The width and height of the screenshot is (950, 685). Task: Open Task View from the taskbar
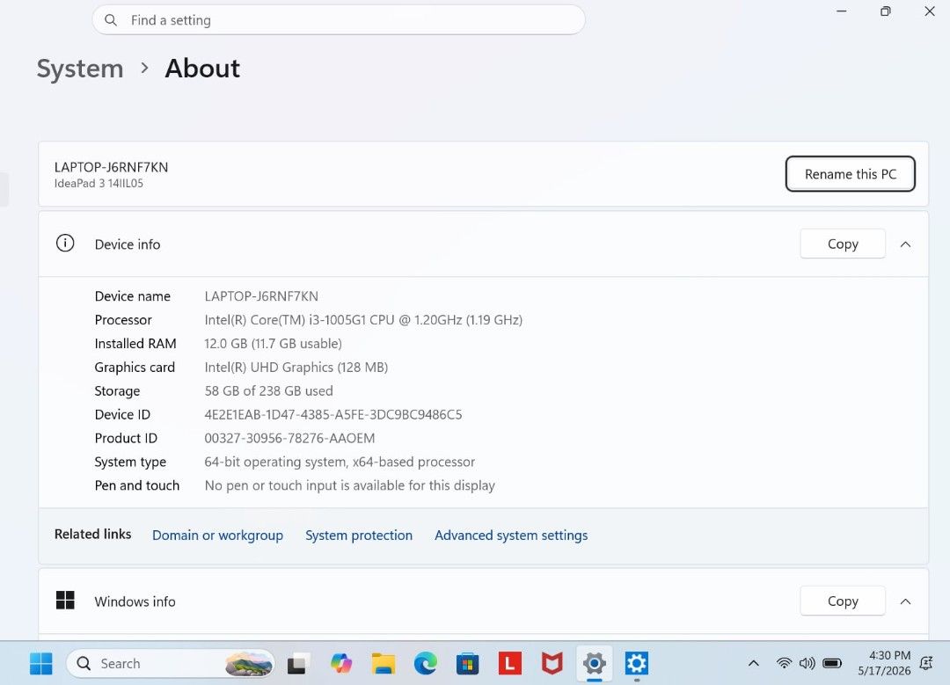[x=297, y=664]
